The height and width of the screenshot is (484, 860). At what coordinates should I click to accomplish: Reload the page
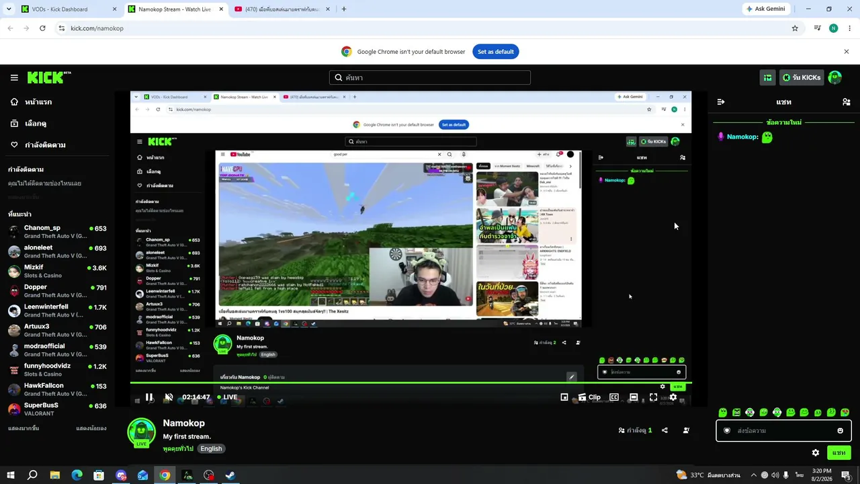tap(42, 28)
